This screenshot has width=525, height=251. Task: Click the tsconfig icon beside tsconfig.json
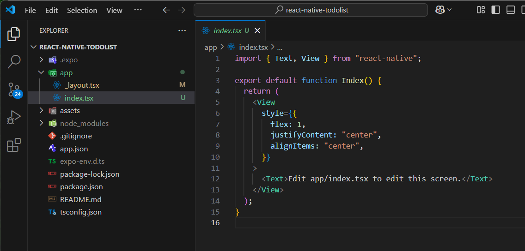pyautogui.click(x=52, y=212)
